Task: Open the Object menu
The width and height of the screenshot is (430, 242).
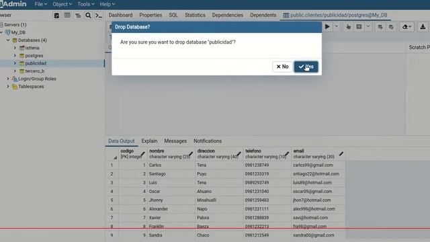Action: click(x=62, y=4)
